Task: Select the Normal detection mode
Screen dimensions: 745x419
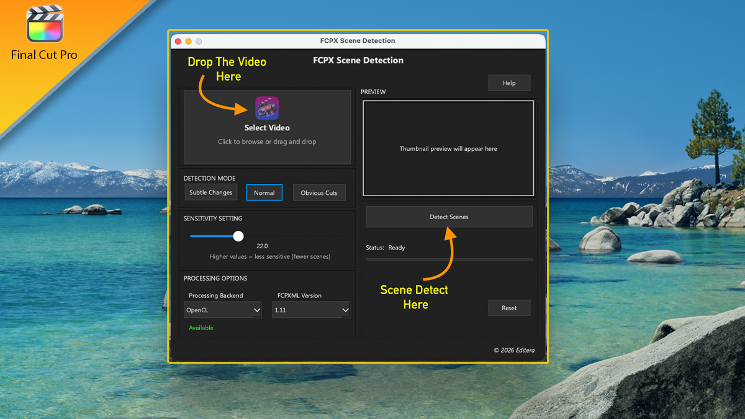Action: pyautogui.click(x=264, y=192)
